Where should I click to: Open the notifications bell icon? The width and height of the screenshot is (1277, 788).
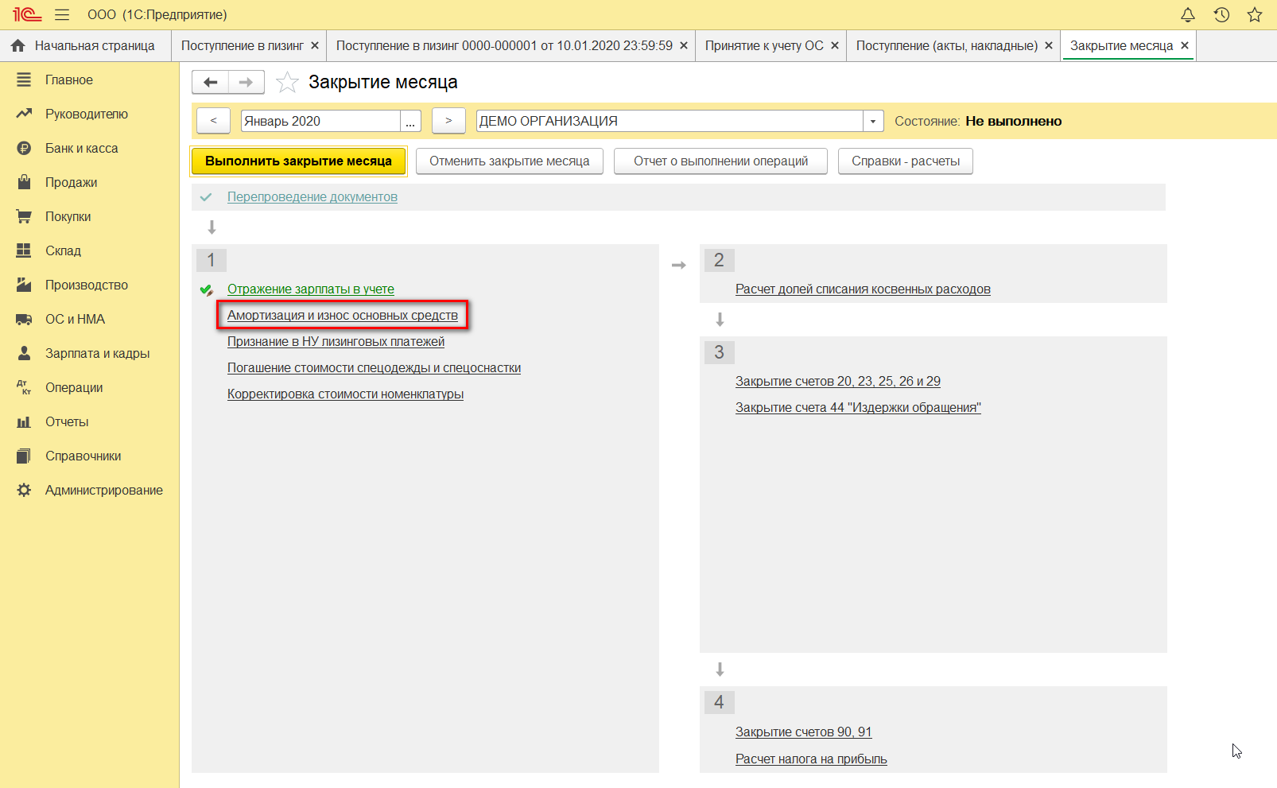tap(1187, 15)
